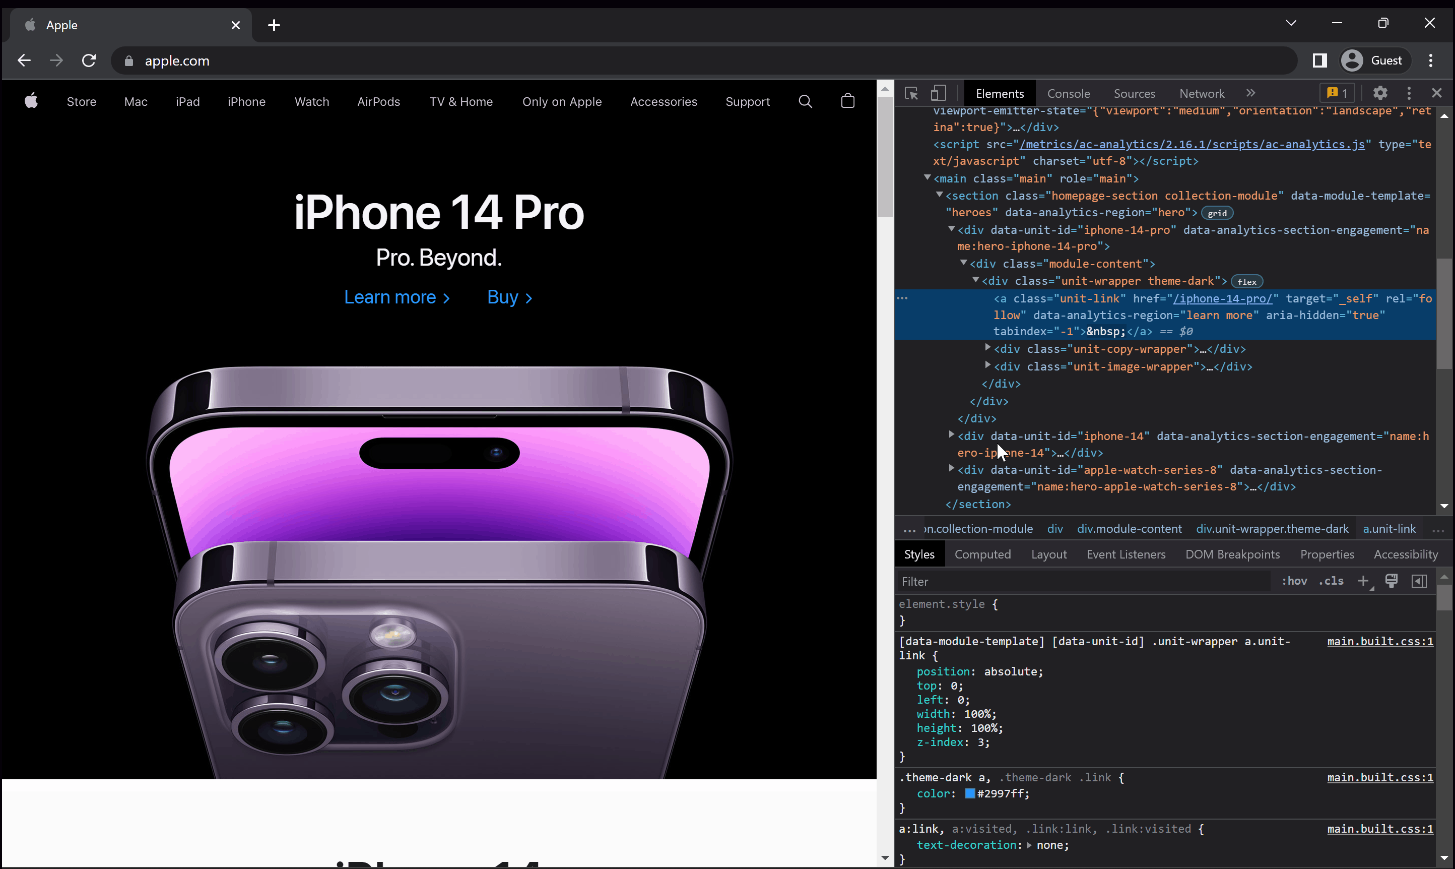Scroll the Elements panel scrollbar down
Viewport: 1455px width, 869px height.
[x=1444, y=506]
